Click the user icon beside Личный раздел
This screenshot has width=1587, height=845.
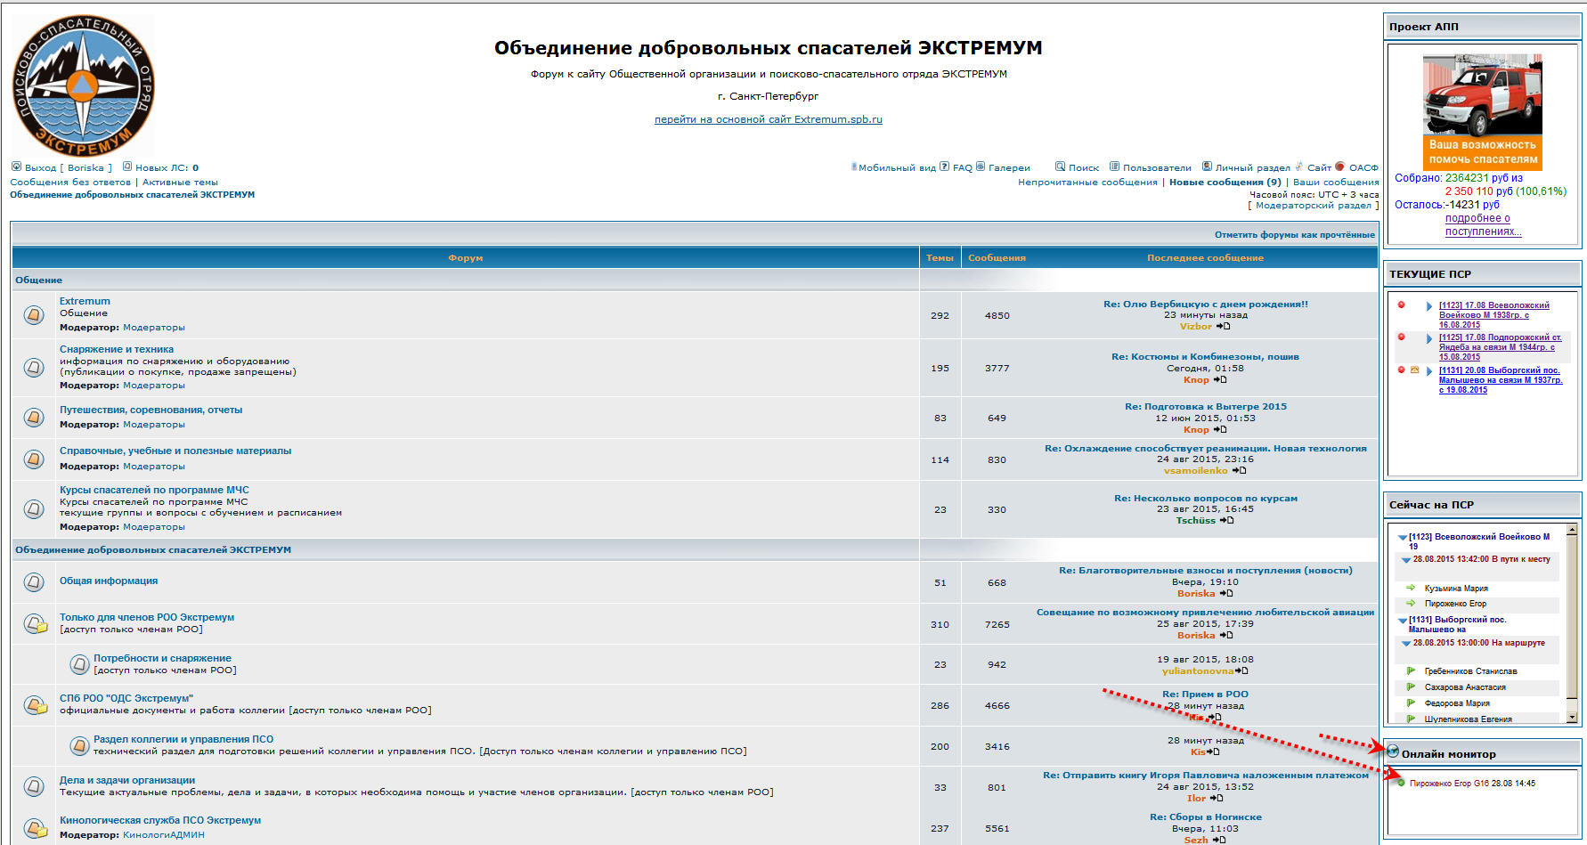click(x=1207, y=167)
